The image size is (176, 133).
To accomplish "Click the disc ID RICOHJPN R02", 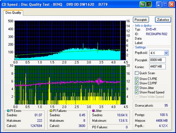I will click(157, 34).
